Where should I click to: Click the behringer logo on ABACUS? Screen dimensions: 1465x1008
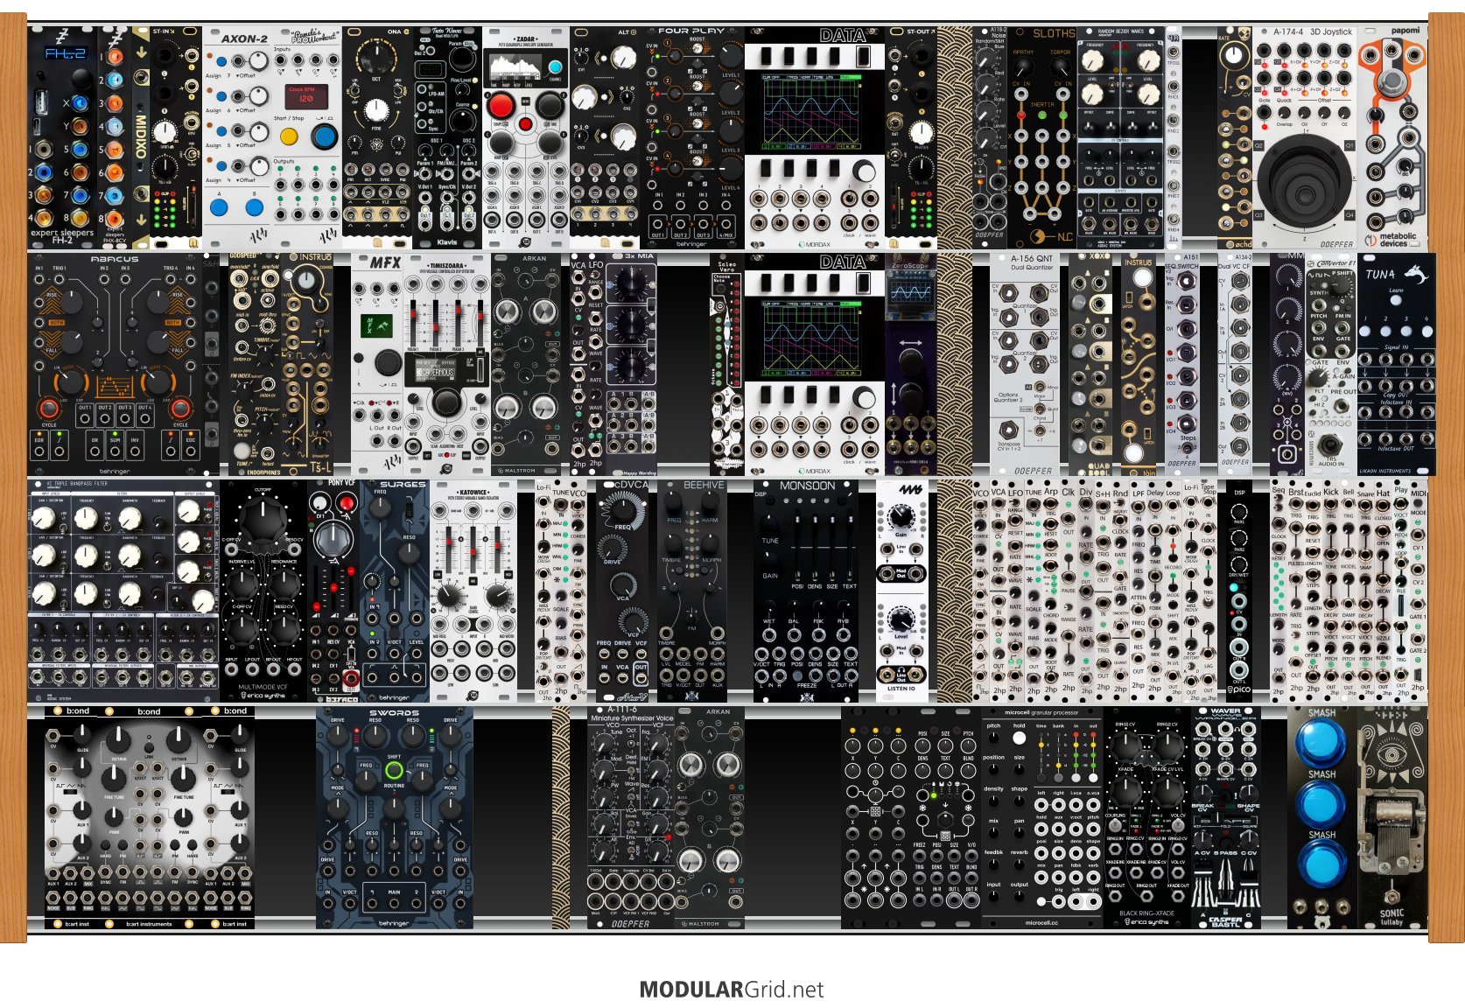[x=115, y=471]
